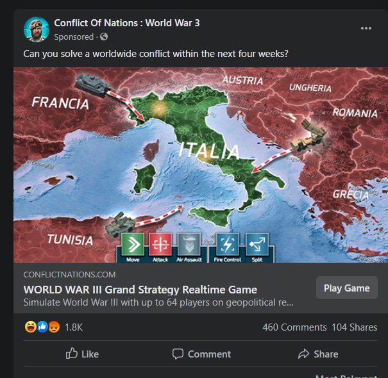Click the globe public visibility icon
The width and height of the screenshot is (388, 378).
(104, 37)
